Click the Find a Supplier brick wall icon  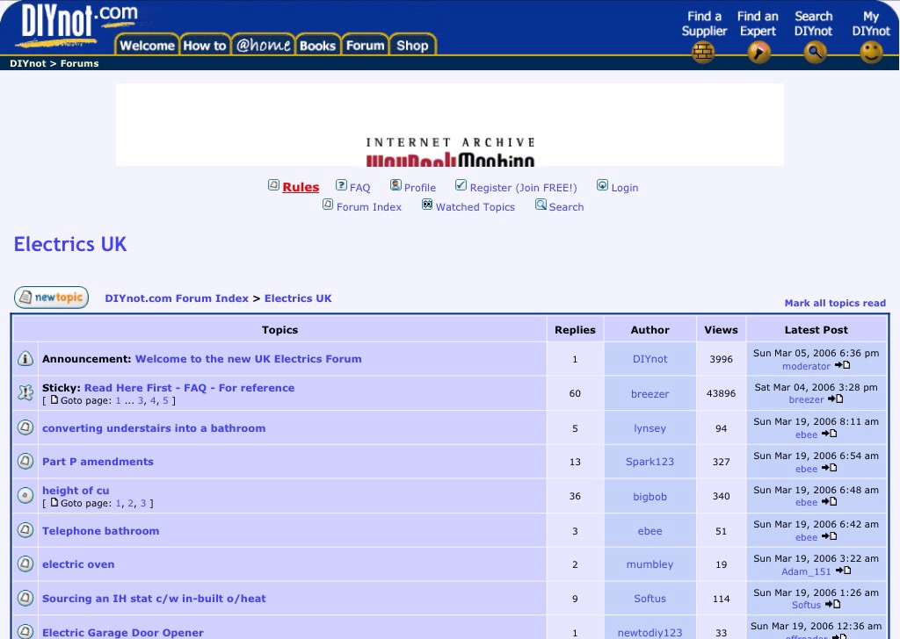tap(703, 53)
